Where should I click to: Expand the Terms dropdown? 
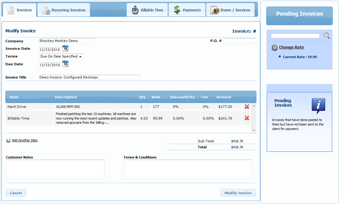[x=61, y=56]
